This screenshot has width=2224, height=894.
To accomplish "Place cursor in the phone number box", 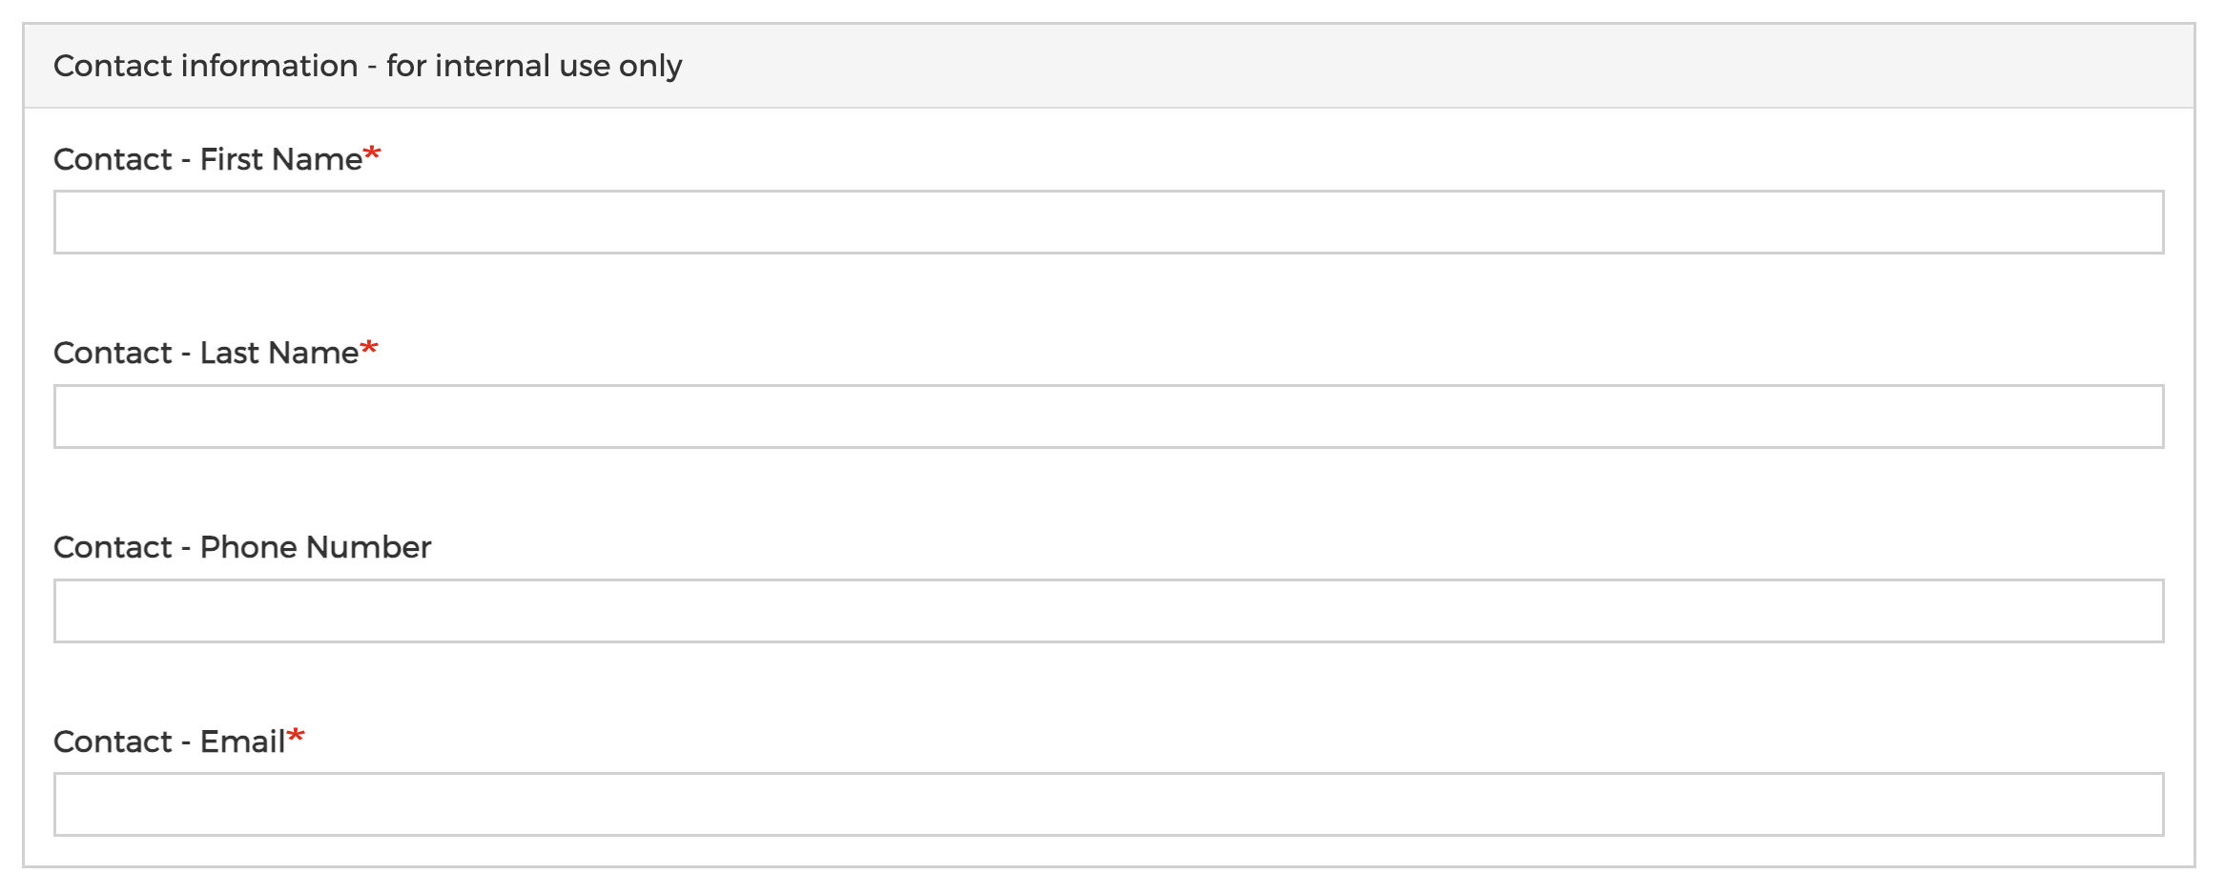I will (1108, 611).
